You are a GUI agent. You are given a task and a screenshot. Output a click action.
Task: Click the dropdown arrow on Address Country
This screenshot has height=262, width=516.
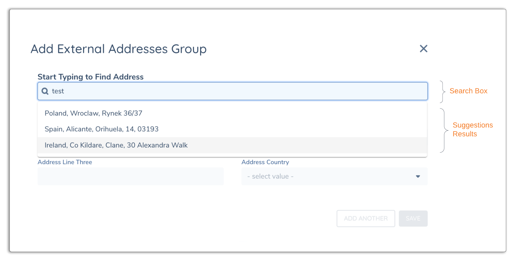click(x=418, y=176)
